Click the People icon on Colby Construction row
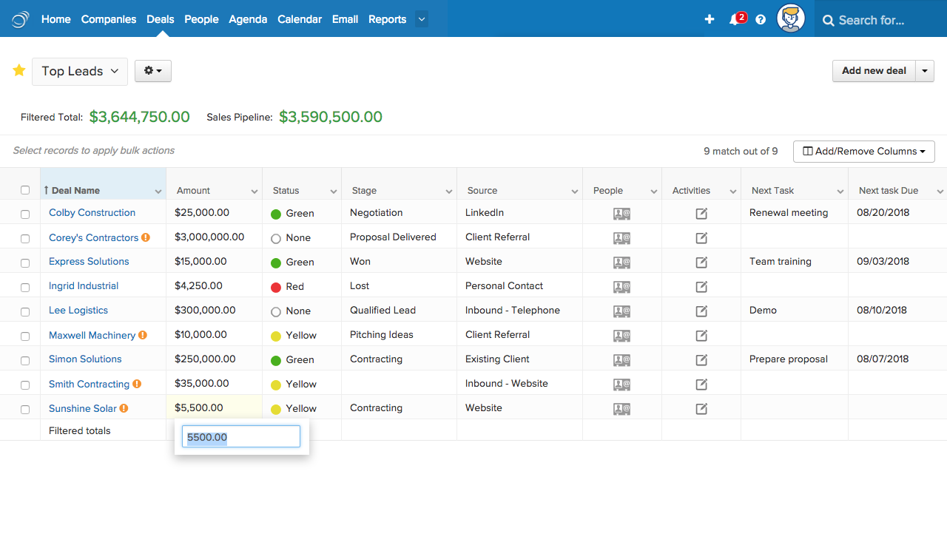This screenshot has height=545, width=947. tap(621, 212)
